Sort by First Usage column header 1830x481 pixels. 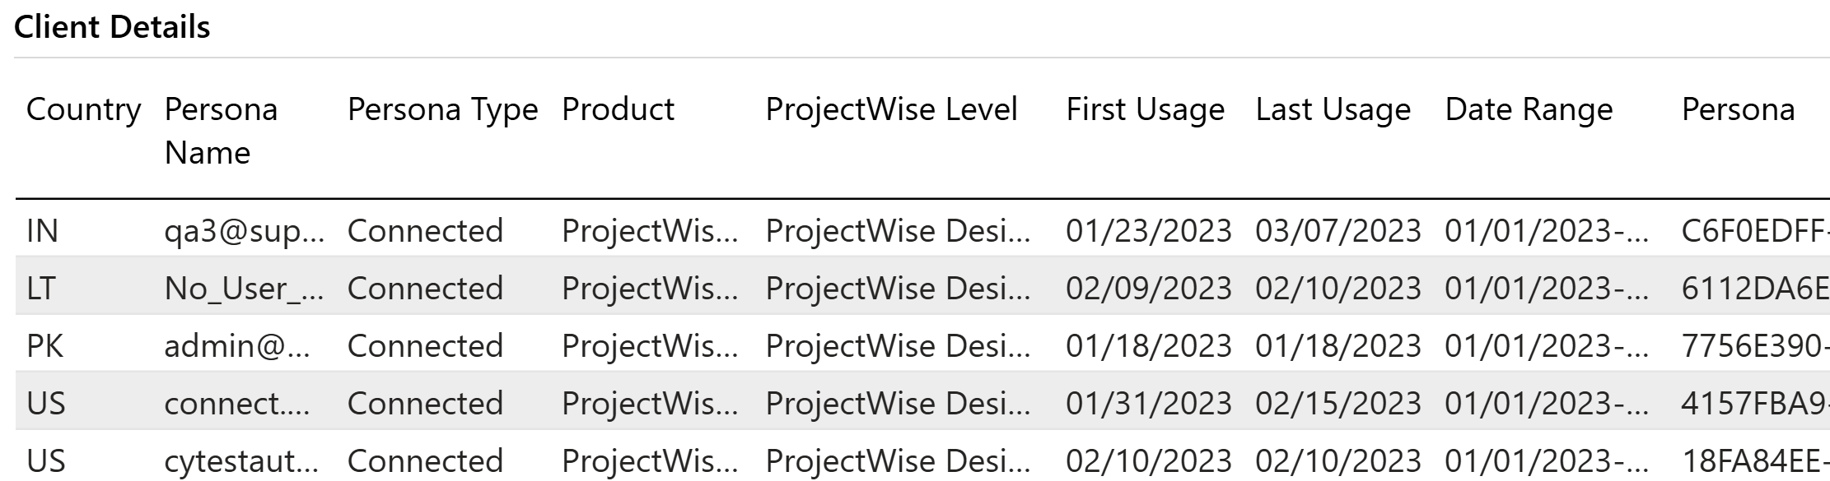click(x=1145, y=109)
